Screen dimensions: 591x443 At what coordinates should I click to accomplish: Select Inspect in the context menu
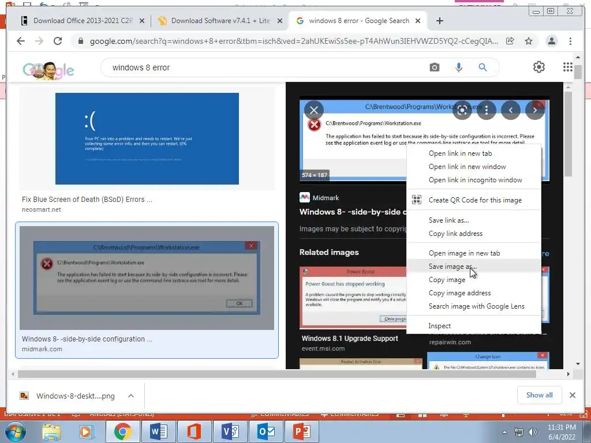474,326
